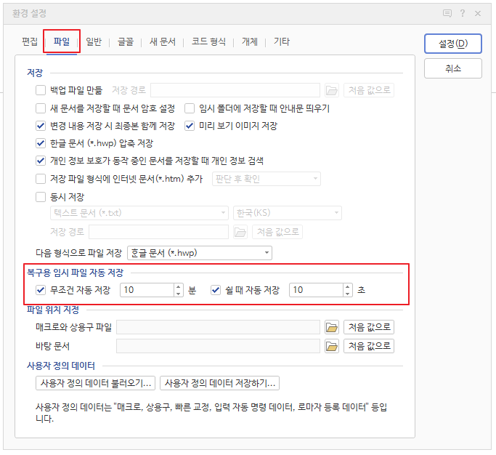This screenshot has width=496, height=455.
Task: Switch to the 일반 tab
Action: (94, 41)
